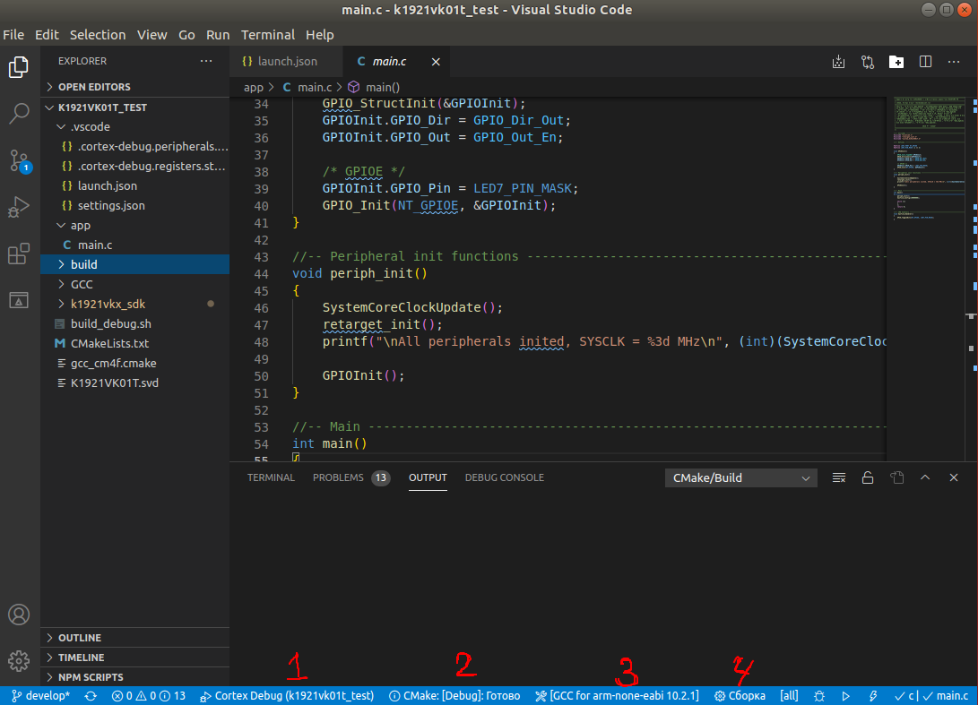Open CMakeLists.txt in the explorer
The height and width of the screenshot is (705, 978).
pyautogui.click(x=134, y=343)
